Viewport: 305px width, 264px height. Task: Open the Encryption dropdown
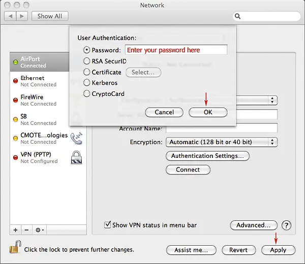[222, 142]
